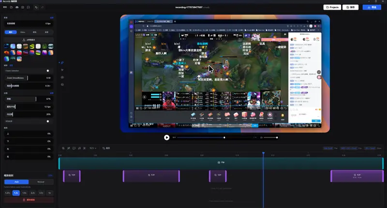Viewport: 387px width, 208px height.
Task: Click the blue 导出 export button
Action: [x=372, y=8]
